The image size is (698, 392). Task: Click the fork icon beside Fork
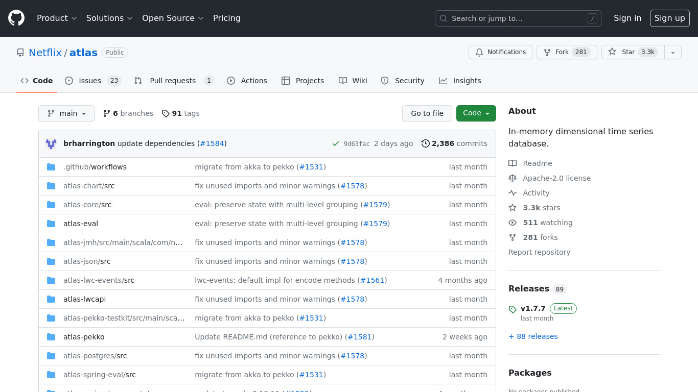click(x=547, y=52)
